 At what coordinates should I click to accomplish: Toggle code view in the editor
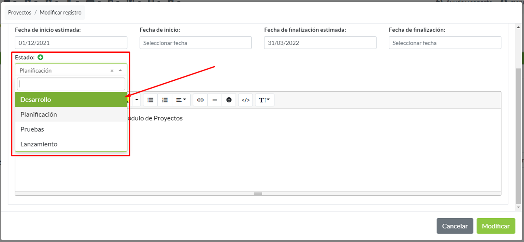246,100
